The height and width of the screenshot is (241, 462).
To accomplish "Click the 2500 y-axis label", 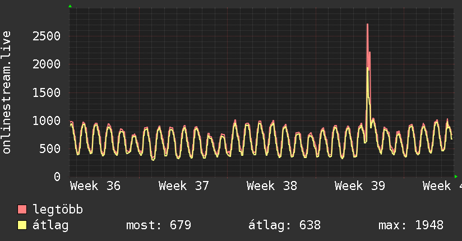I will point(47,36).
